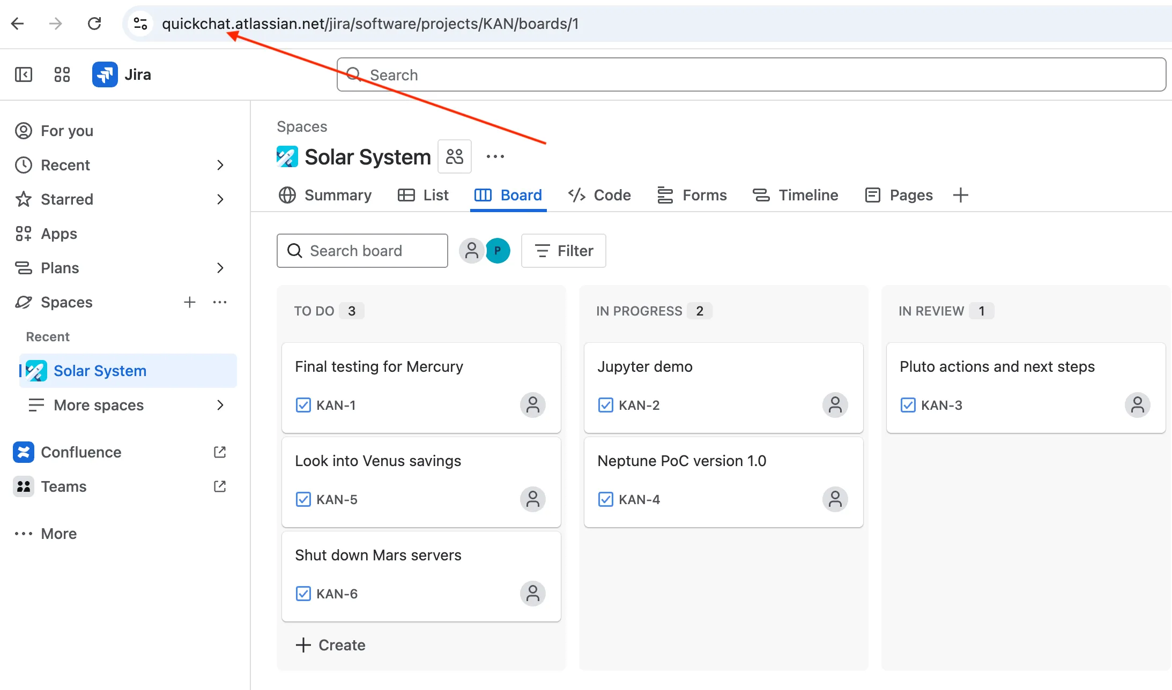Click the Jira logo icon
This screenshot has width=1172, height=690.
point(105,74)
